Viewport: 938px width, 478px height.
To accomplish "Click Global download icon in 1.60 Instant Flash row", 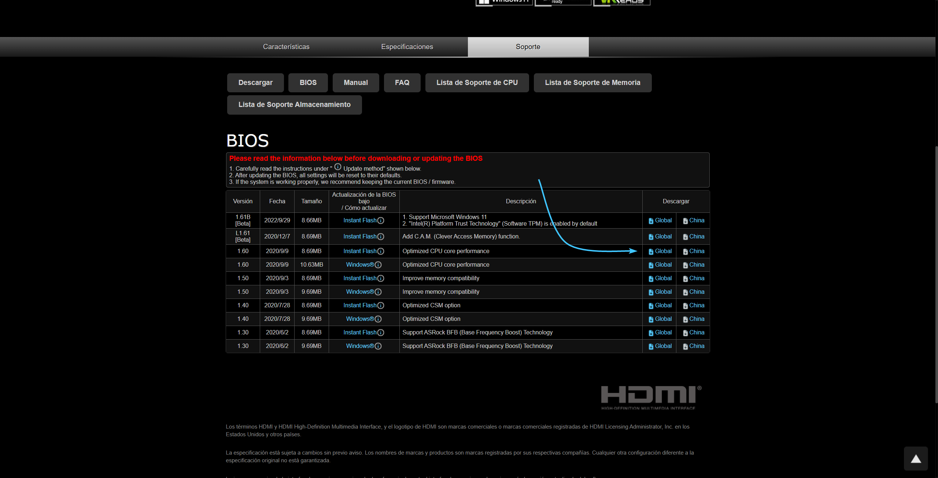I will point(651,252).
